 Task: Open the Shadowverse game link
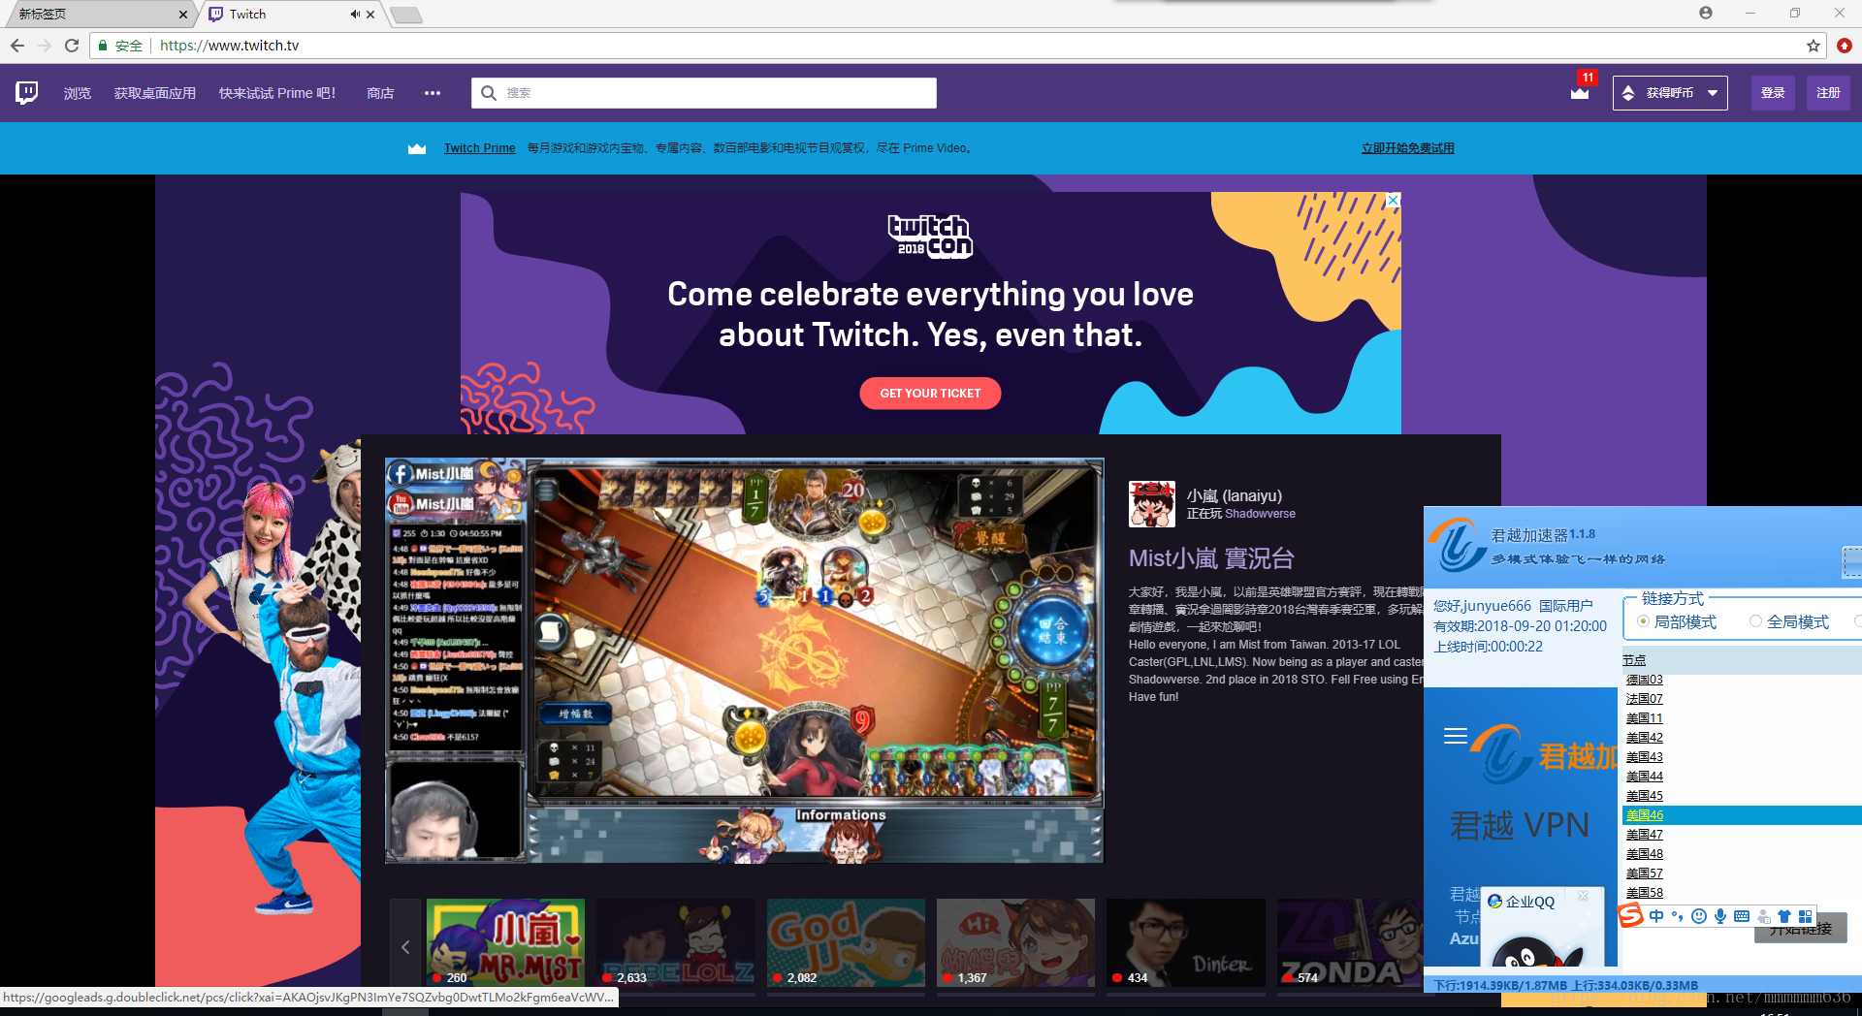click(x=1260, y=514)
